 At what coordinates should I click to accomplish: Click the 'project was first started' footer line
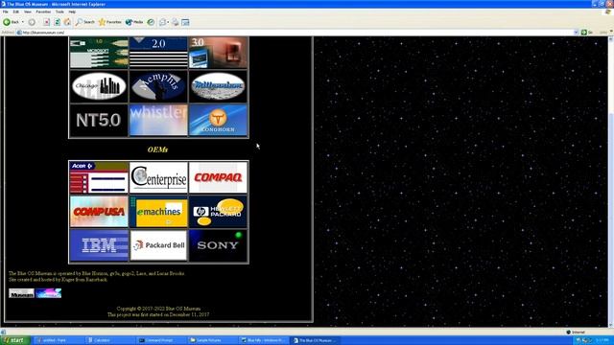pos(158,314)
